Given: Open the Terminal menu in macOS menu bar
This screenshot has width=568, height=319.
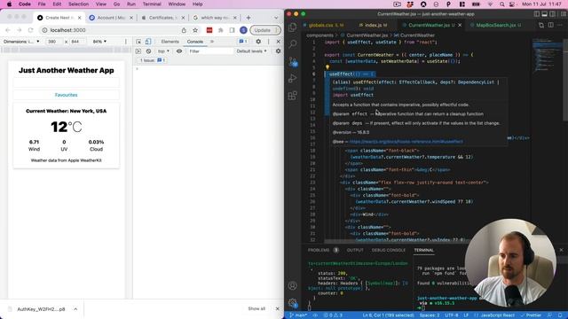Looking at the screenshot, I should point(152,4).
